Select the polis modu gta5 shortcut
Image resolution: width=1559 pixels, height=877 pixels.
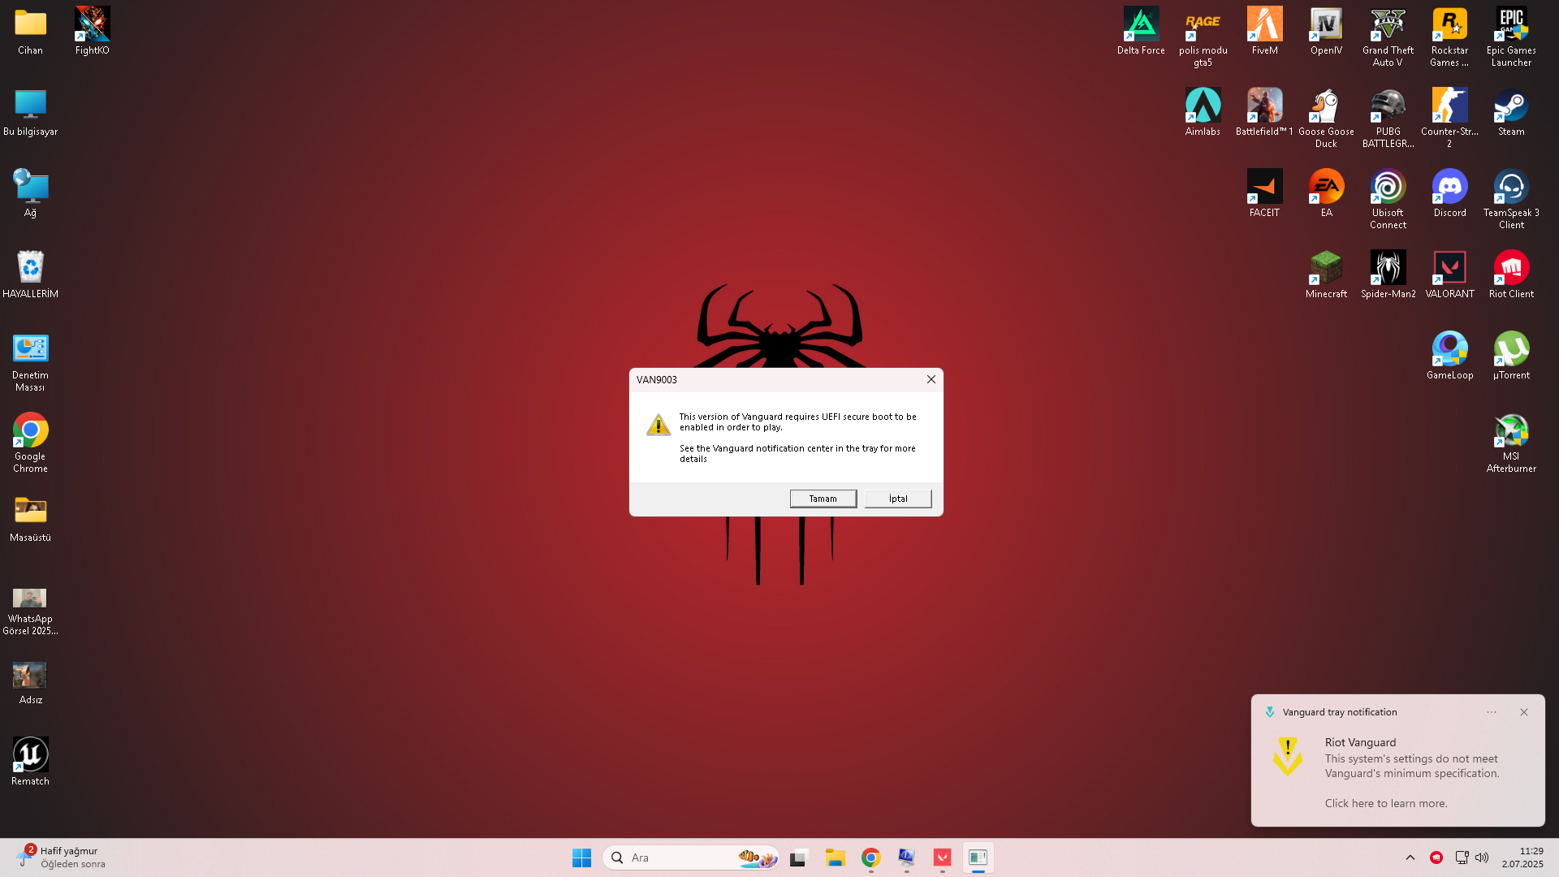(1203, 37)
